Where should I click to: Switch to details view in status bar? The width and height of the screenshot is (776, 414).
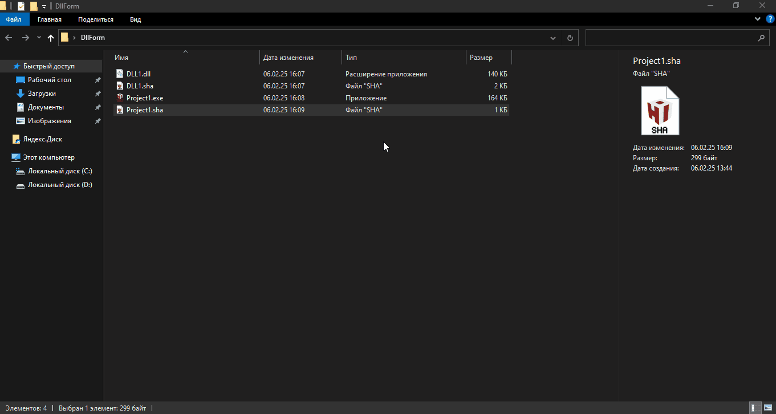click(754, 408)
